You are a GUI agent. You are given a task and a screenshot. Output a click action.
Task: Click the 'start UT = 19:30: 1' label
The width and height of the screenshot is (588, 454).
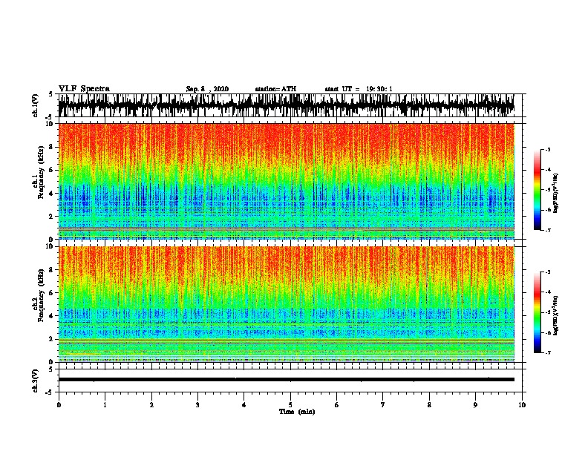359,89
